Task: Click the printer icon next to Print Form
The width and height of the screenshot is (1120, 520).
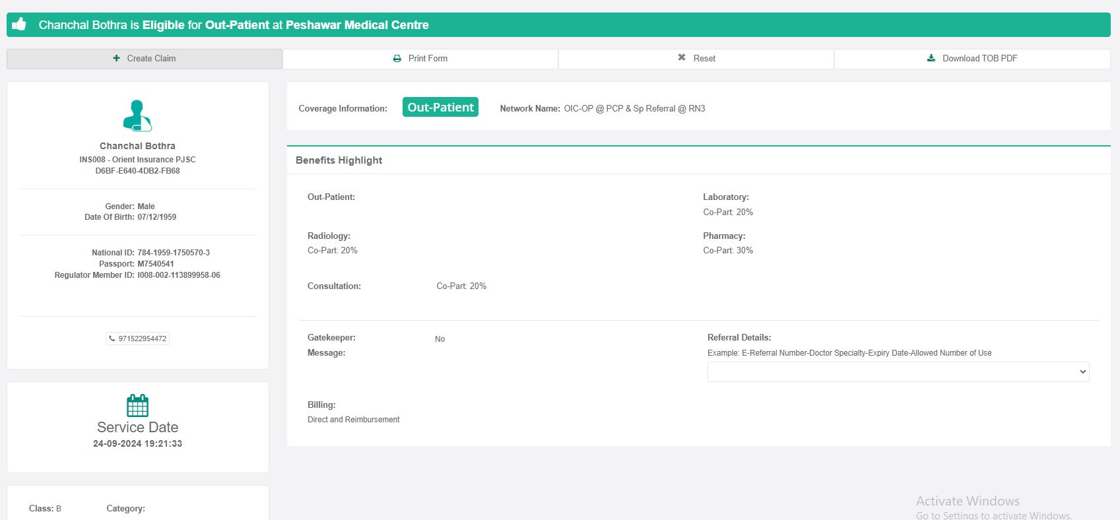Action: 397,59
